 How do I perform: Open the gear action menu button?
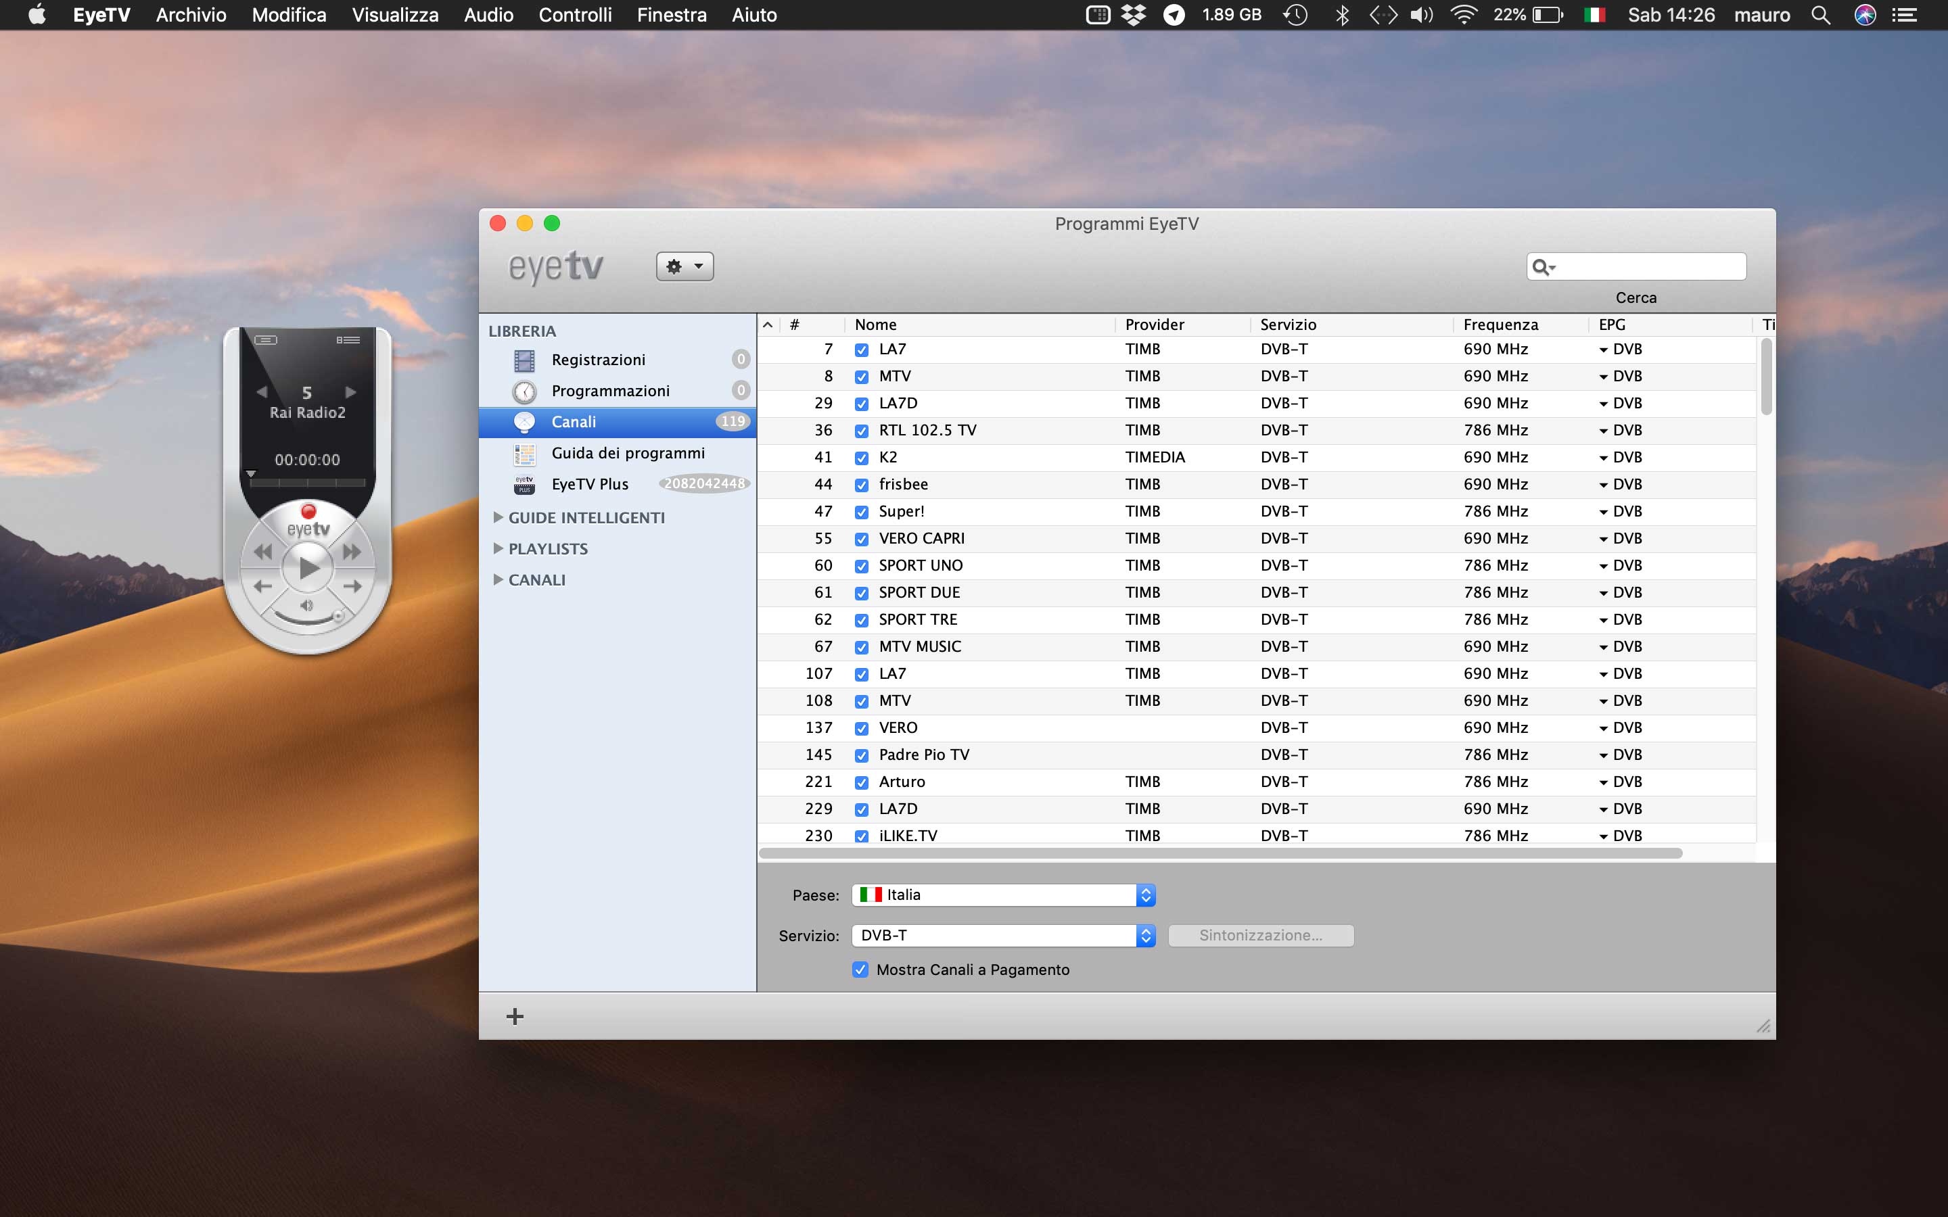[685, 266]
